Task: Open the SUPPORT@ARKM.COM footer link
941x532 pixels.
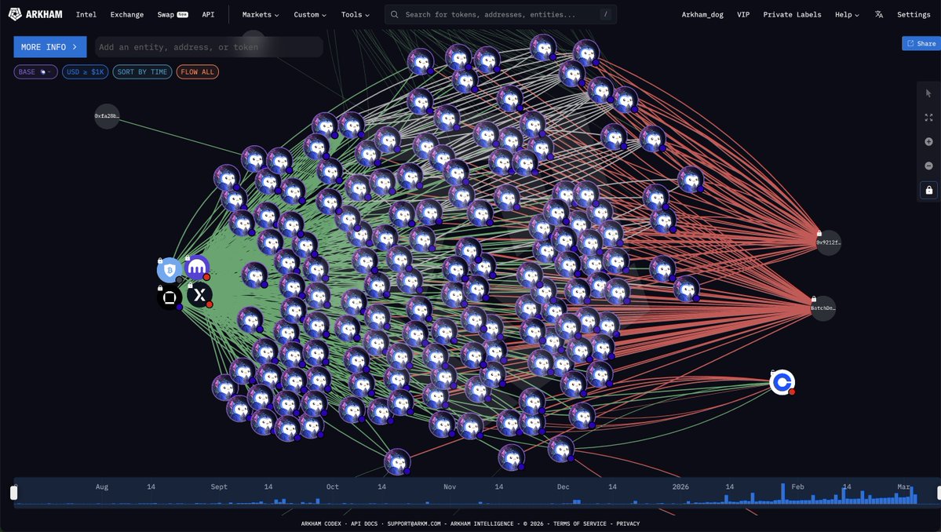Action: point(414,523)
